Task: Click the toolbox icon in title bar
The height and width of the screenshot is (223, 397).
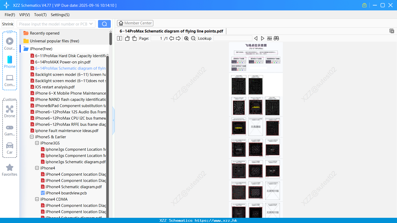Action: pyautogui.click(x=364, y=5)
